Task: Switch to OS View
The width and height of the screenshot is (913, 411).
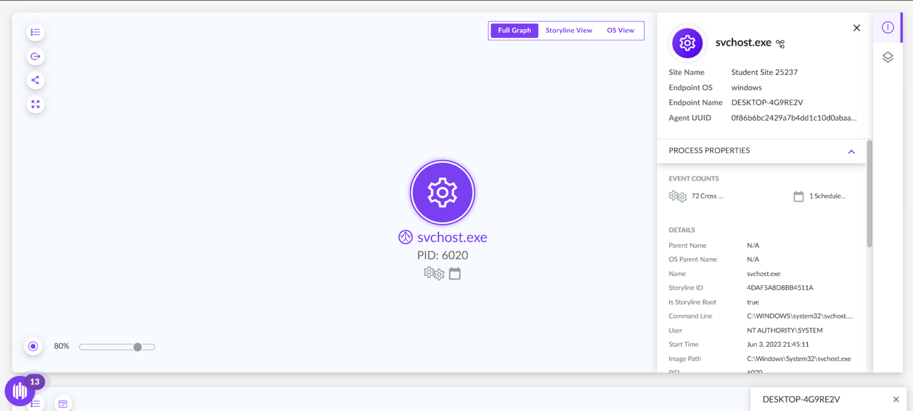Action: 620,30
